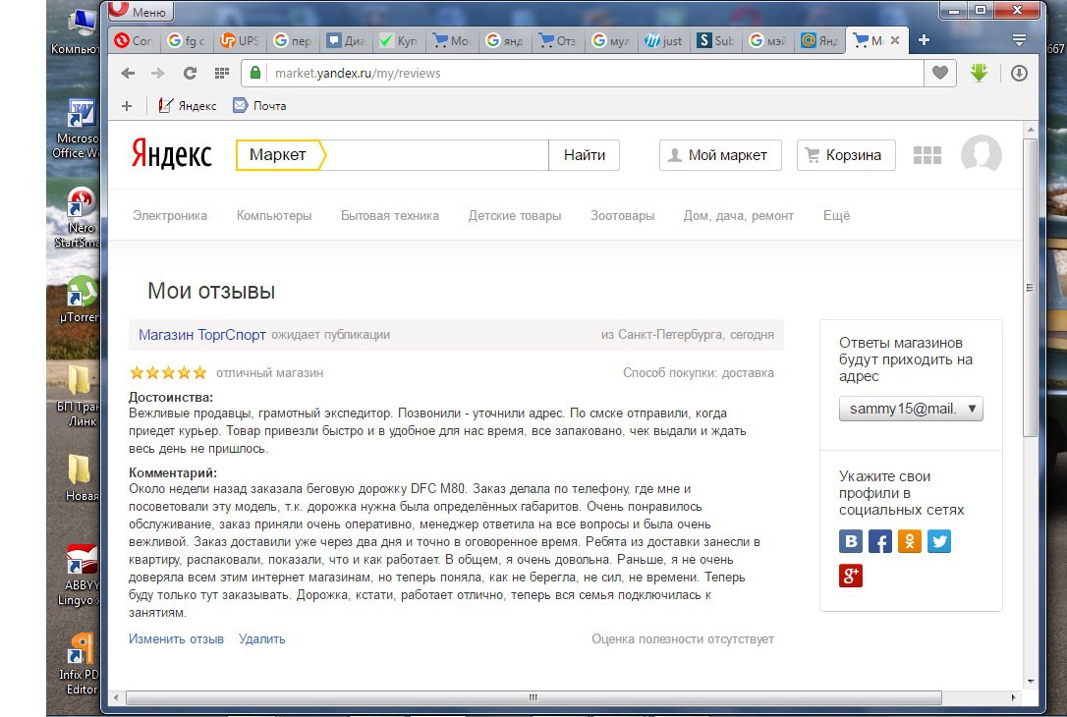The image size is (1067, 717).
Task: Click the ожидает публикации status text
Action: [x=331, y=335]
